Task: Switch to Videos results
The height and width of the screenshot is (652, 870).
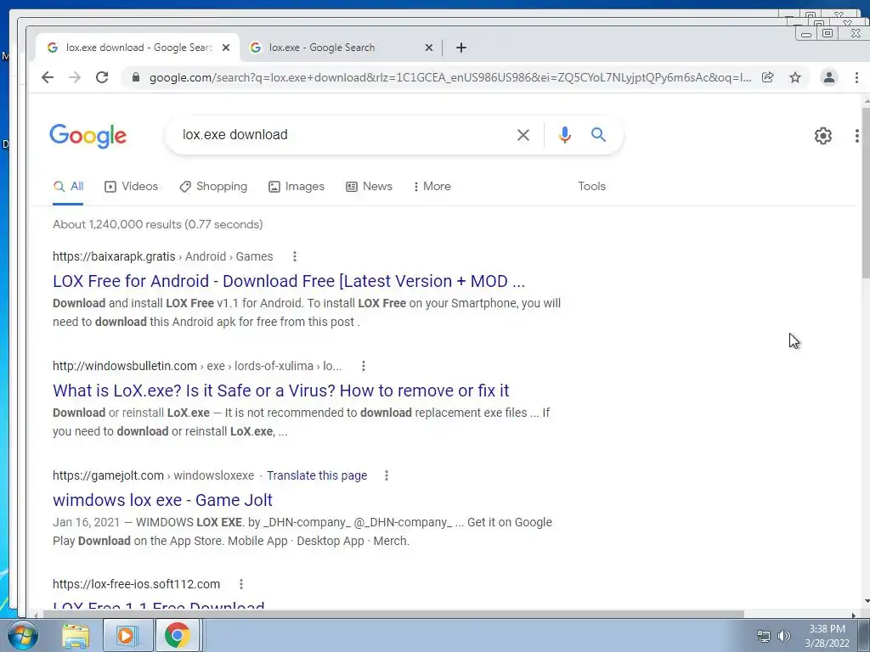Action: coord(132,186)
